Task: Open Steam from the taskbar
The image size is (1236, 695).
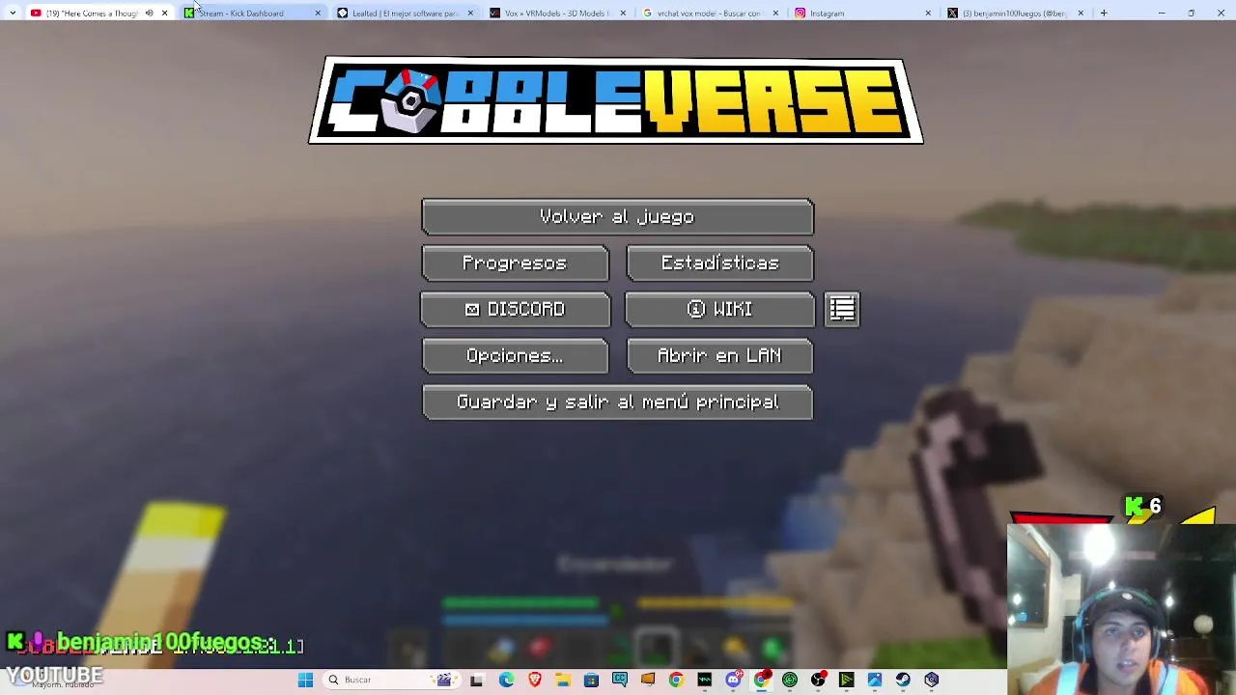Action: click(x=903, y=680)
